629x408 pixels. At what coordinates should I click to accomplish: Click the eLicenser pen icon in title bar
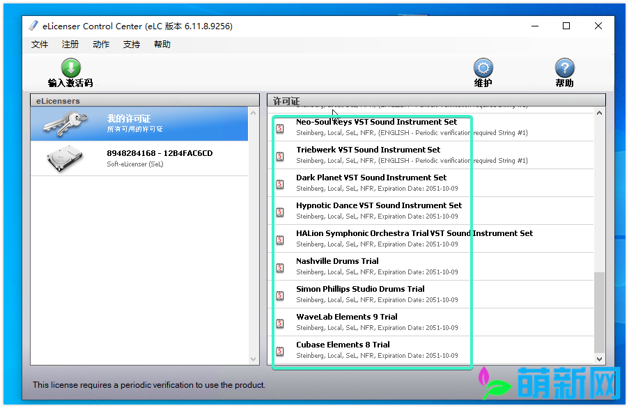click(33, 26)
